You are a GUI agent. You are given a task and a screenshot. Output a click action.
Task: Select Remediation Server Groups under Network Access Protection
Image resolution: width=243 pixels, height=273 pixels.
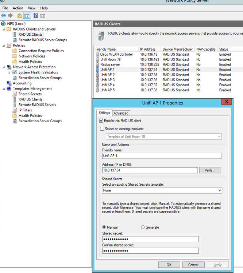pyautogui.click(x=40, y=78)
